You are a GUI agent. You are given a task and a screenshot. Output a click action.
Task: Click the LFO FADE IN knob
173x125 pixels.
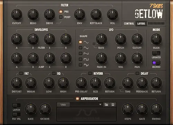click(x=101, y=58)
